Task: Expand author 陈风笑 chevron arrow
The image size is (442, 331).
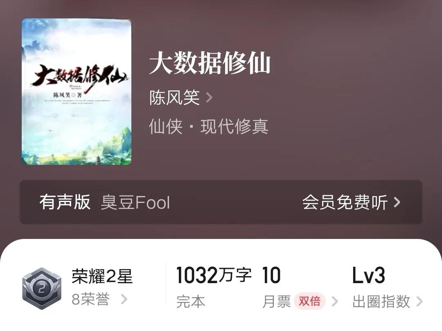Action: coord(209,97)
